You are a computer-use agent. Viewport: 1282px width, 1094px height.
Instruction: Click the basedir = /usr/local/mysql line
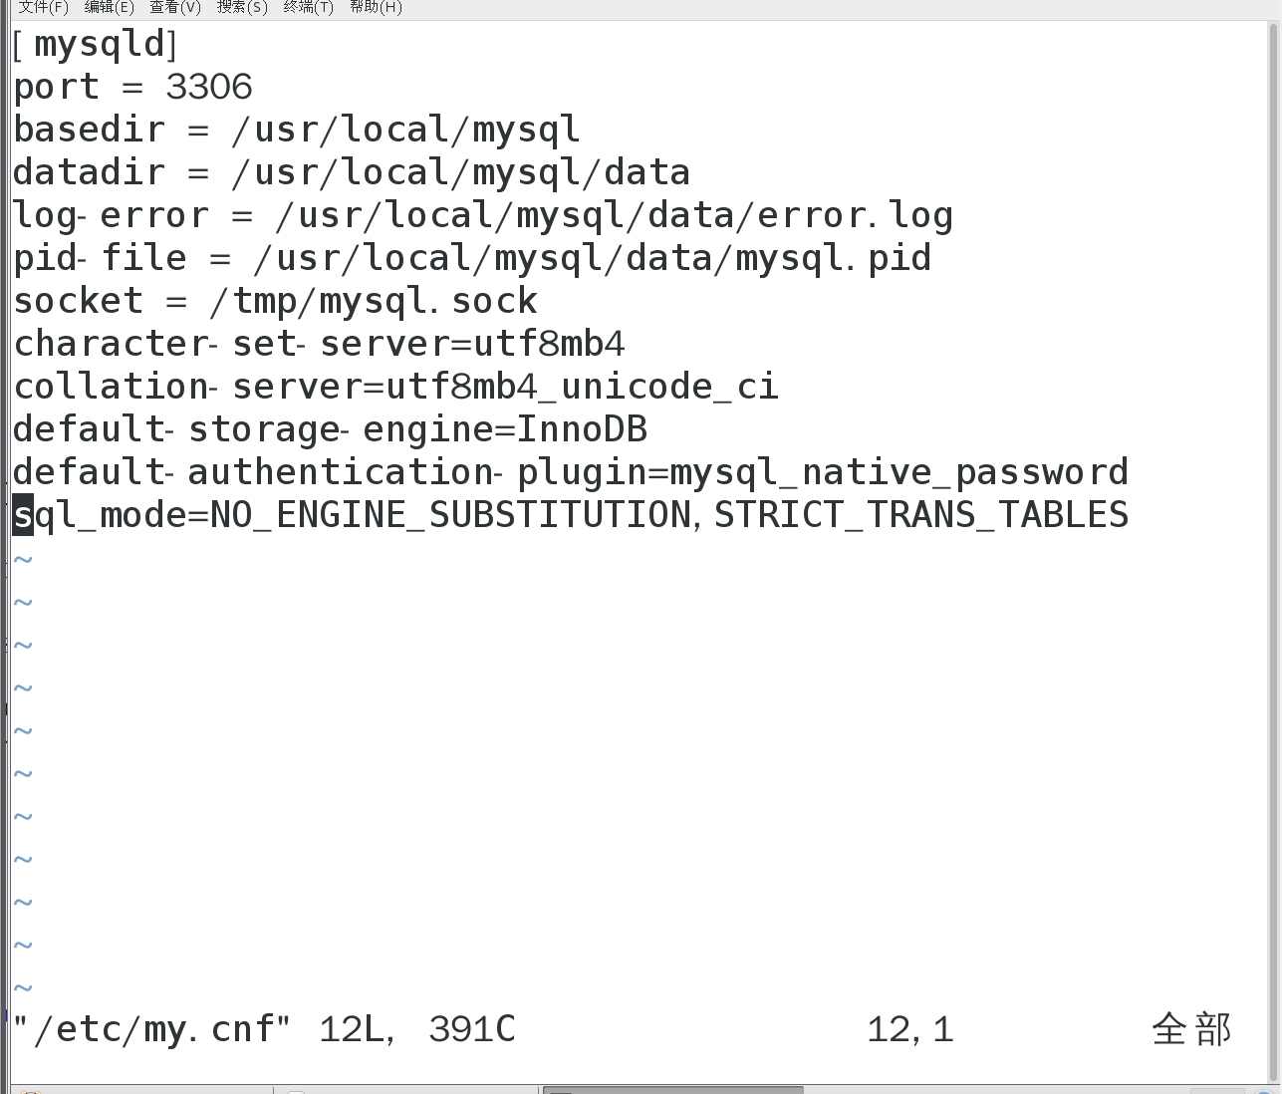(294, 129)
